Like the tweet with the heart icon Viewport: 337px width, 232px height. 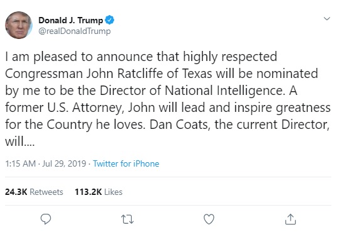click(x=209, y=219)
